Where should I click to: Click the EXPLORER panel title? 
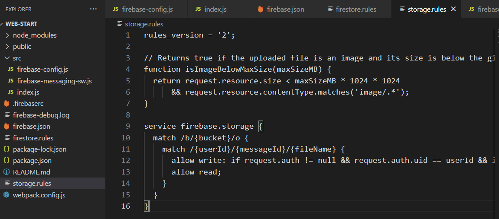(19, 9)
